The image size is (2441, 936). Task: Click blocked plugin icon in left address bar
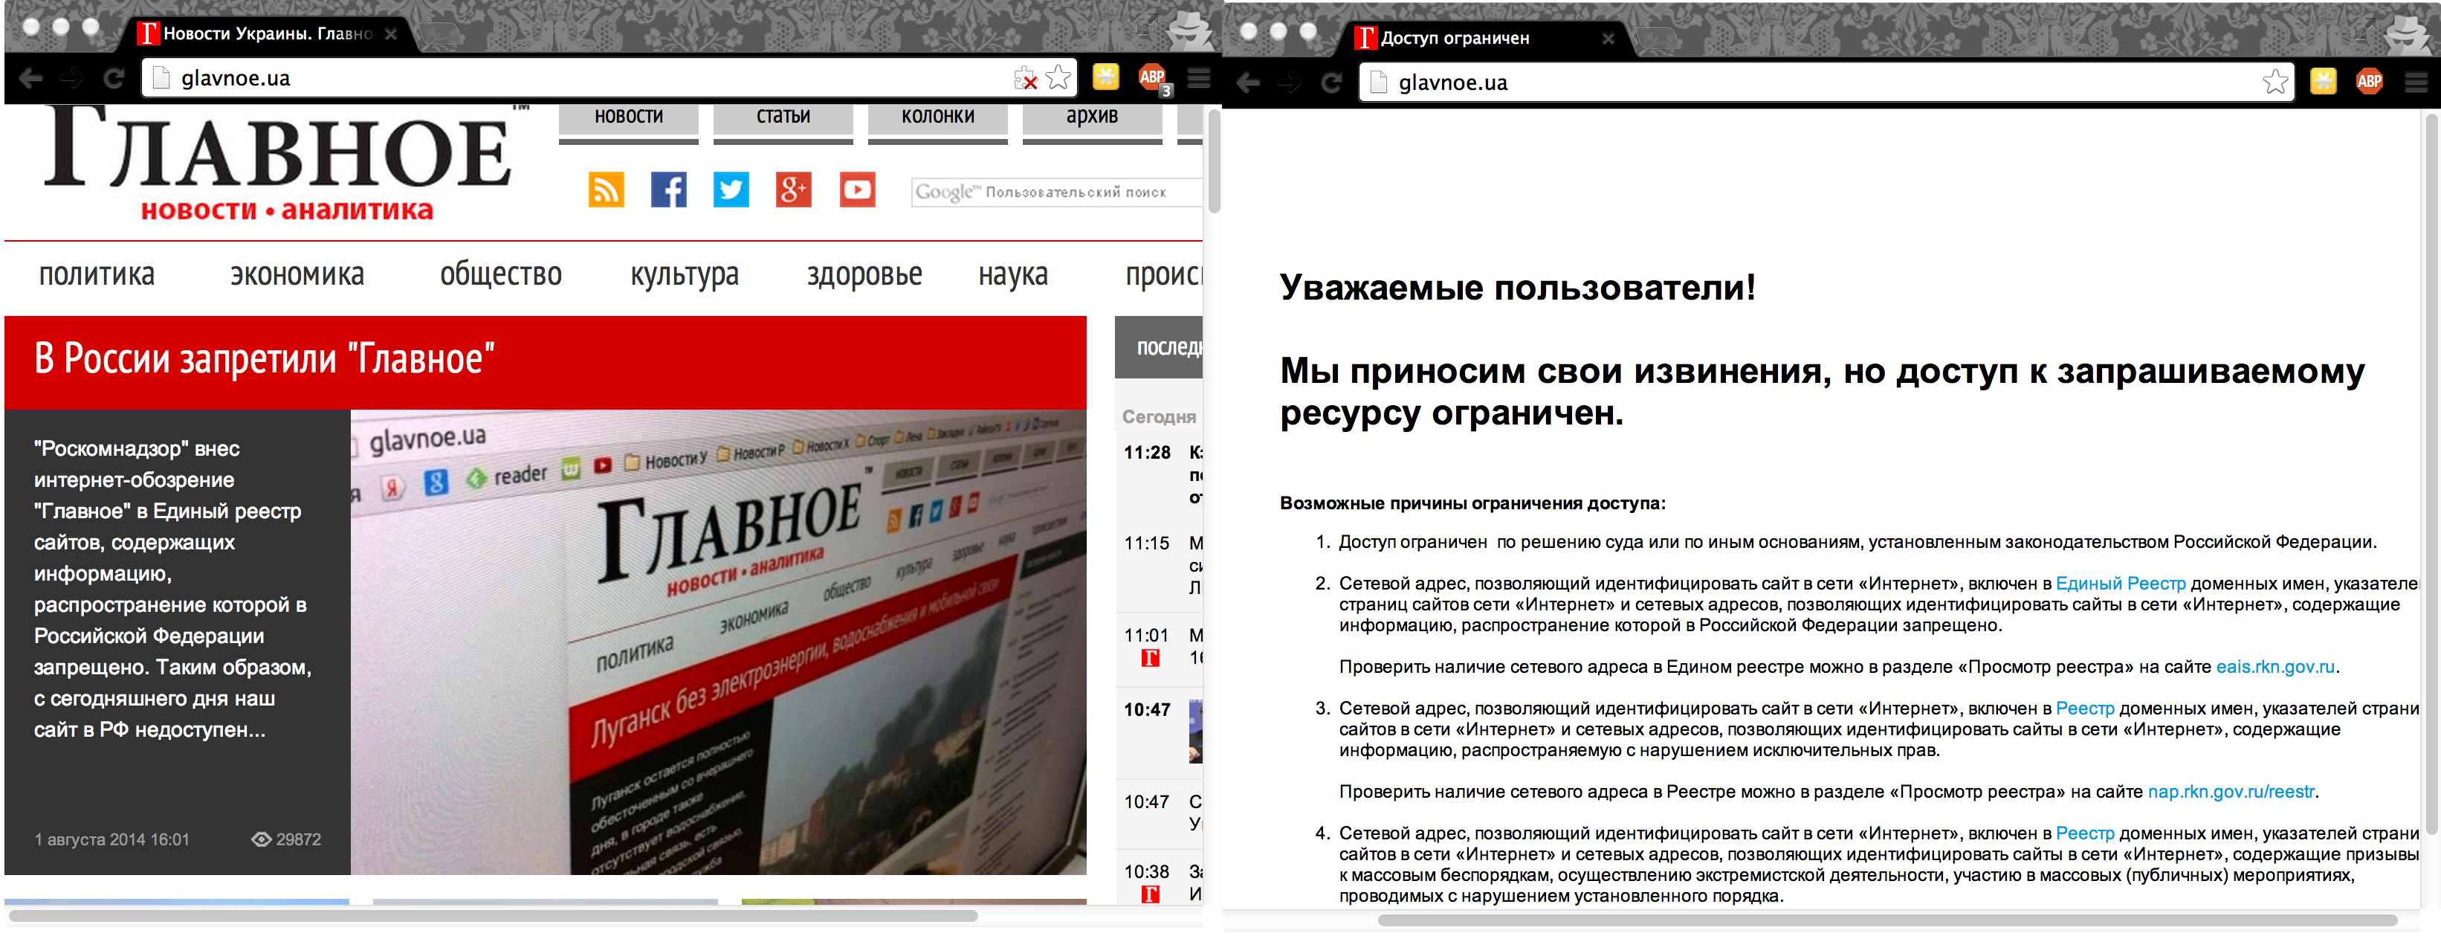coord(1025,79)
